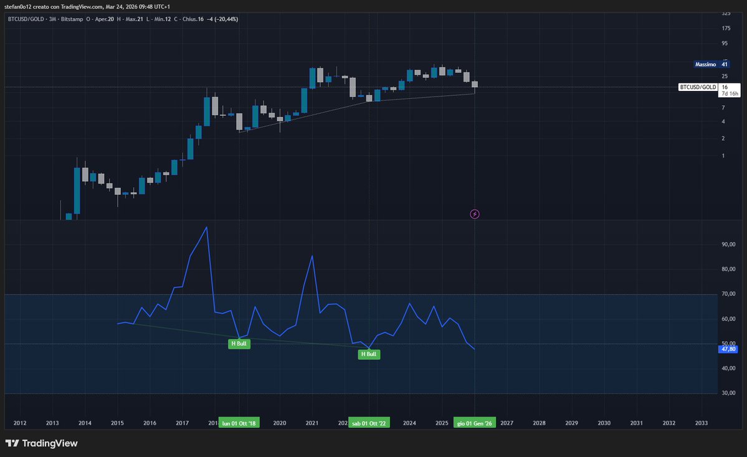Click the Min.12 low value

[162, 19]
